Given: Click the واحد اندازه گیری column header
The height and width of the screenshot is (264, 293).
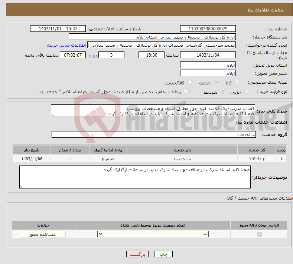Looking at the screenshot, I should point(108,150).
